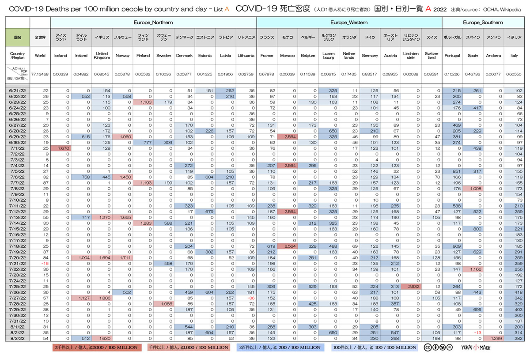Click the green 国名 header cell
This screenshot has height=355, width=530.
pos(18,38)
